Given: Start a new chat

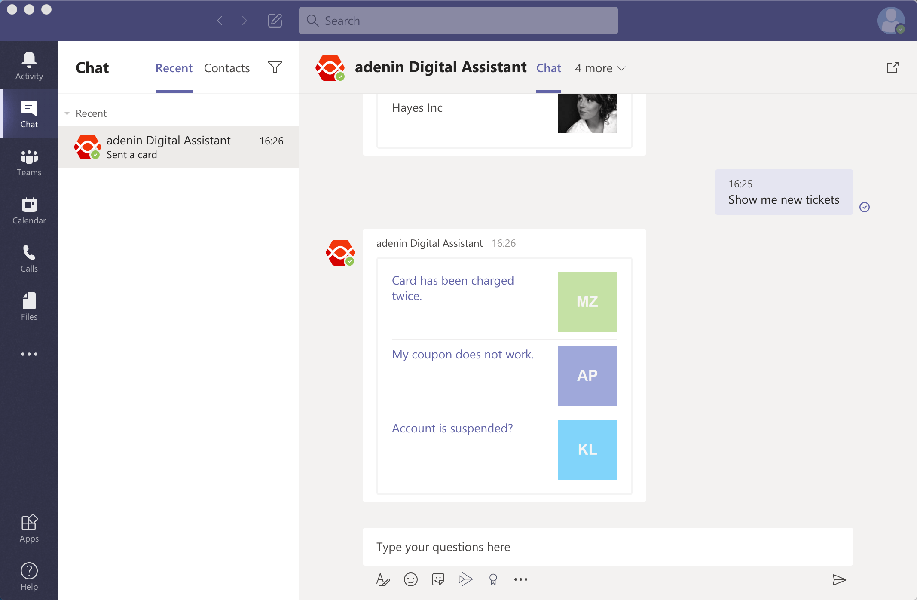Looking at the screenshot, I should click(275, 20).
